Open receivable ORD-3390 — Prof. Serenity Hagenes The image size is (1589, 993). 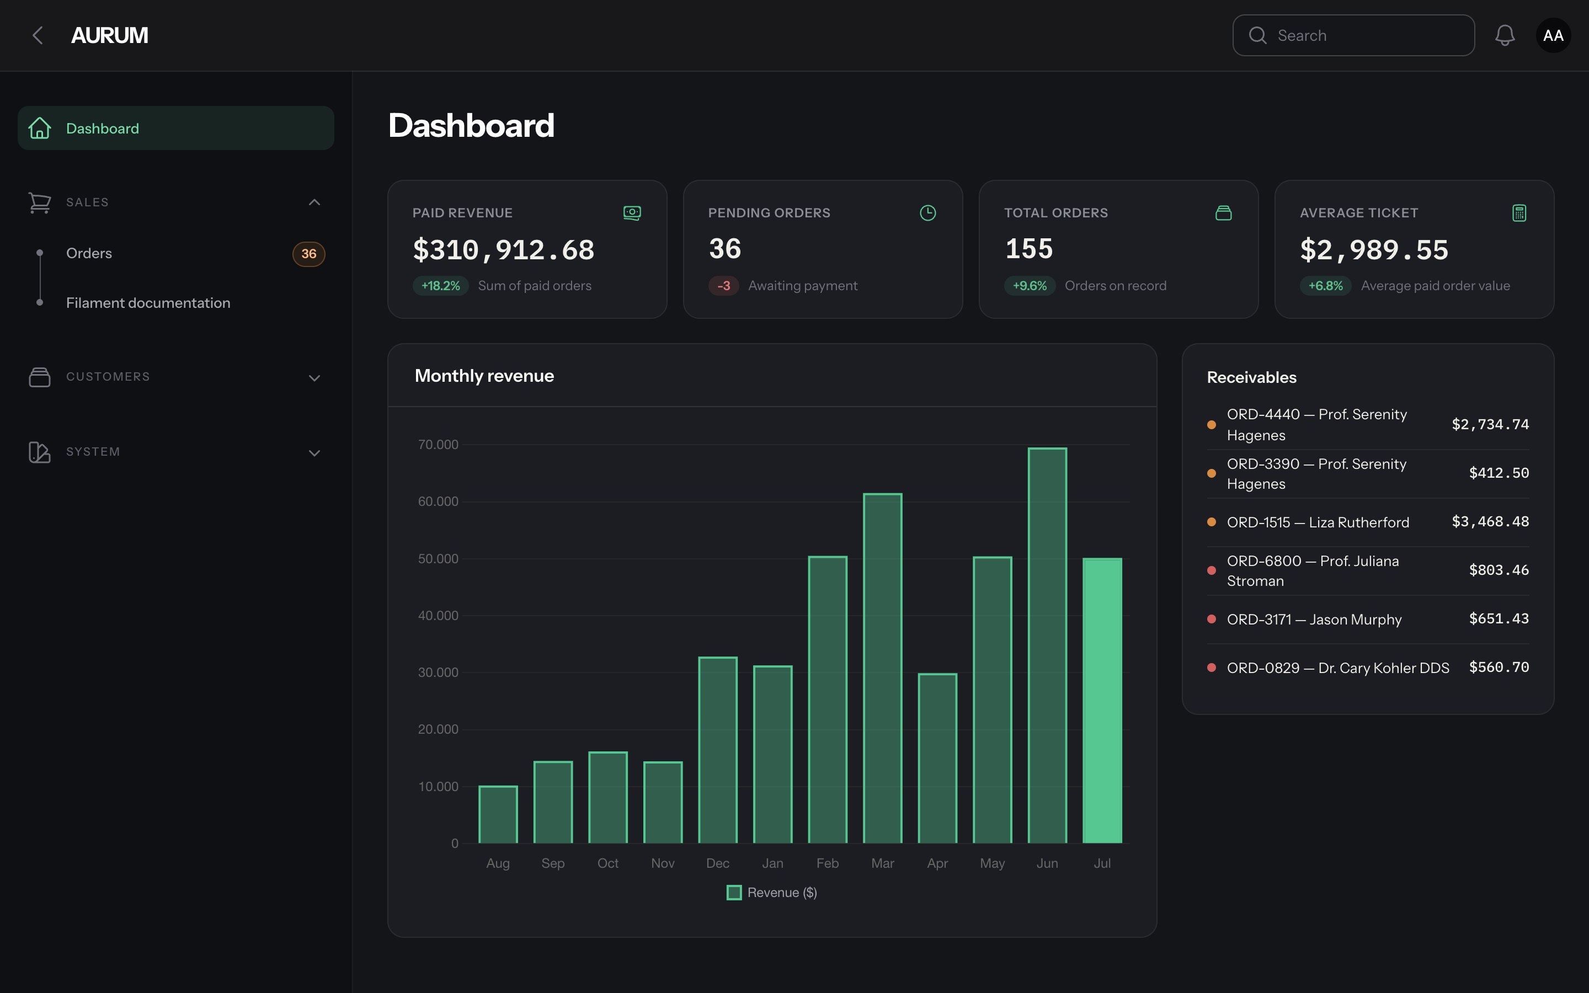pyautogui.click(x=1368, y=473)
